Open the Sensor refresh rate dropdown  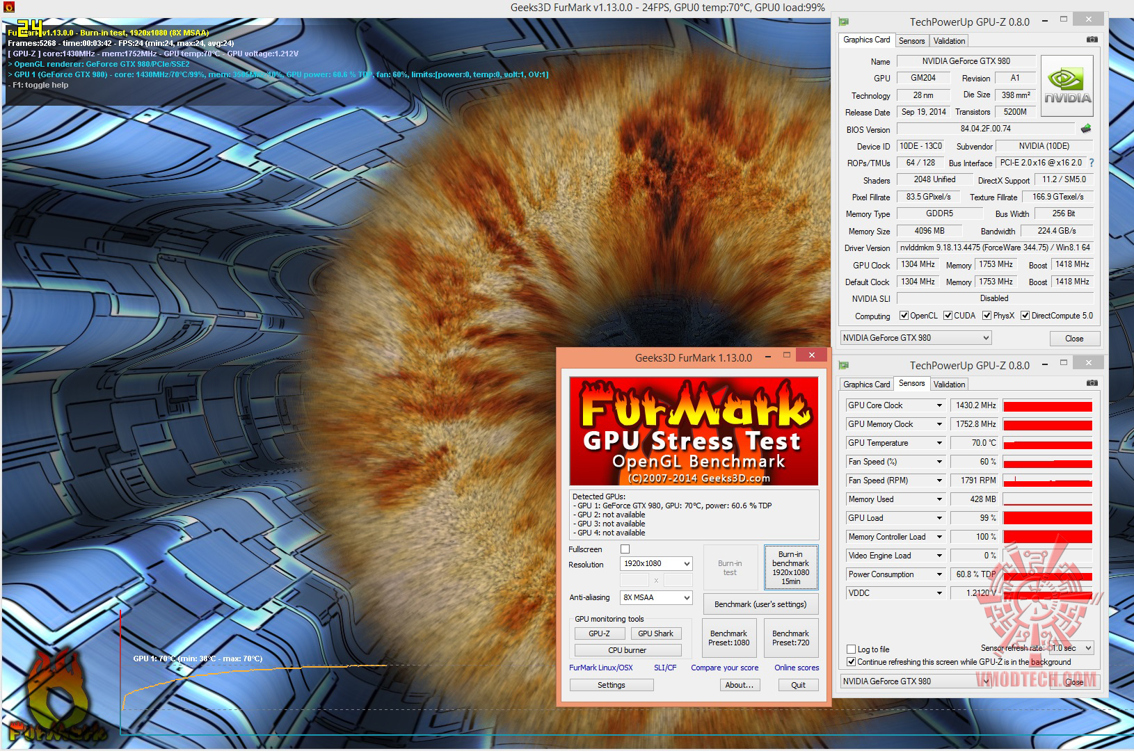click(x=1071, y=648)
